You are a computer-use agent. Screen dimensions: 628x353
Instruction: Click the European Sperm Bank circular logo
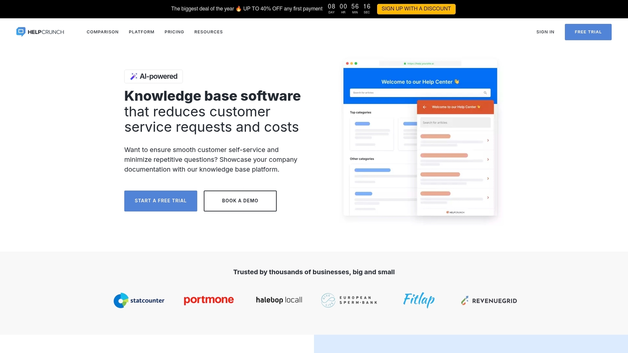coord(328,300)
